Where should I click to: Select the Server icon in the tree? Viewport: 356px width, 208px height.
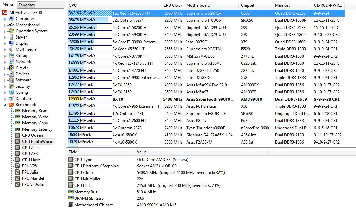click(11, 37)
